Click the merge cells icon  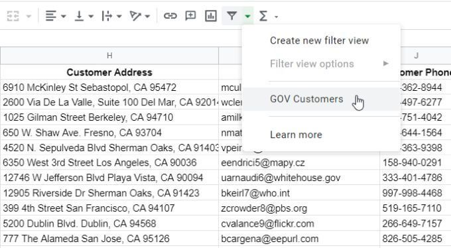13,16
